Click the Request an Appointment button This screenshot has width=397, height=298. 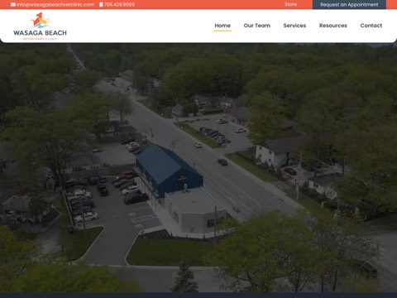(349, 5)
